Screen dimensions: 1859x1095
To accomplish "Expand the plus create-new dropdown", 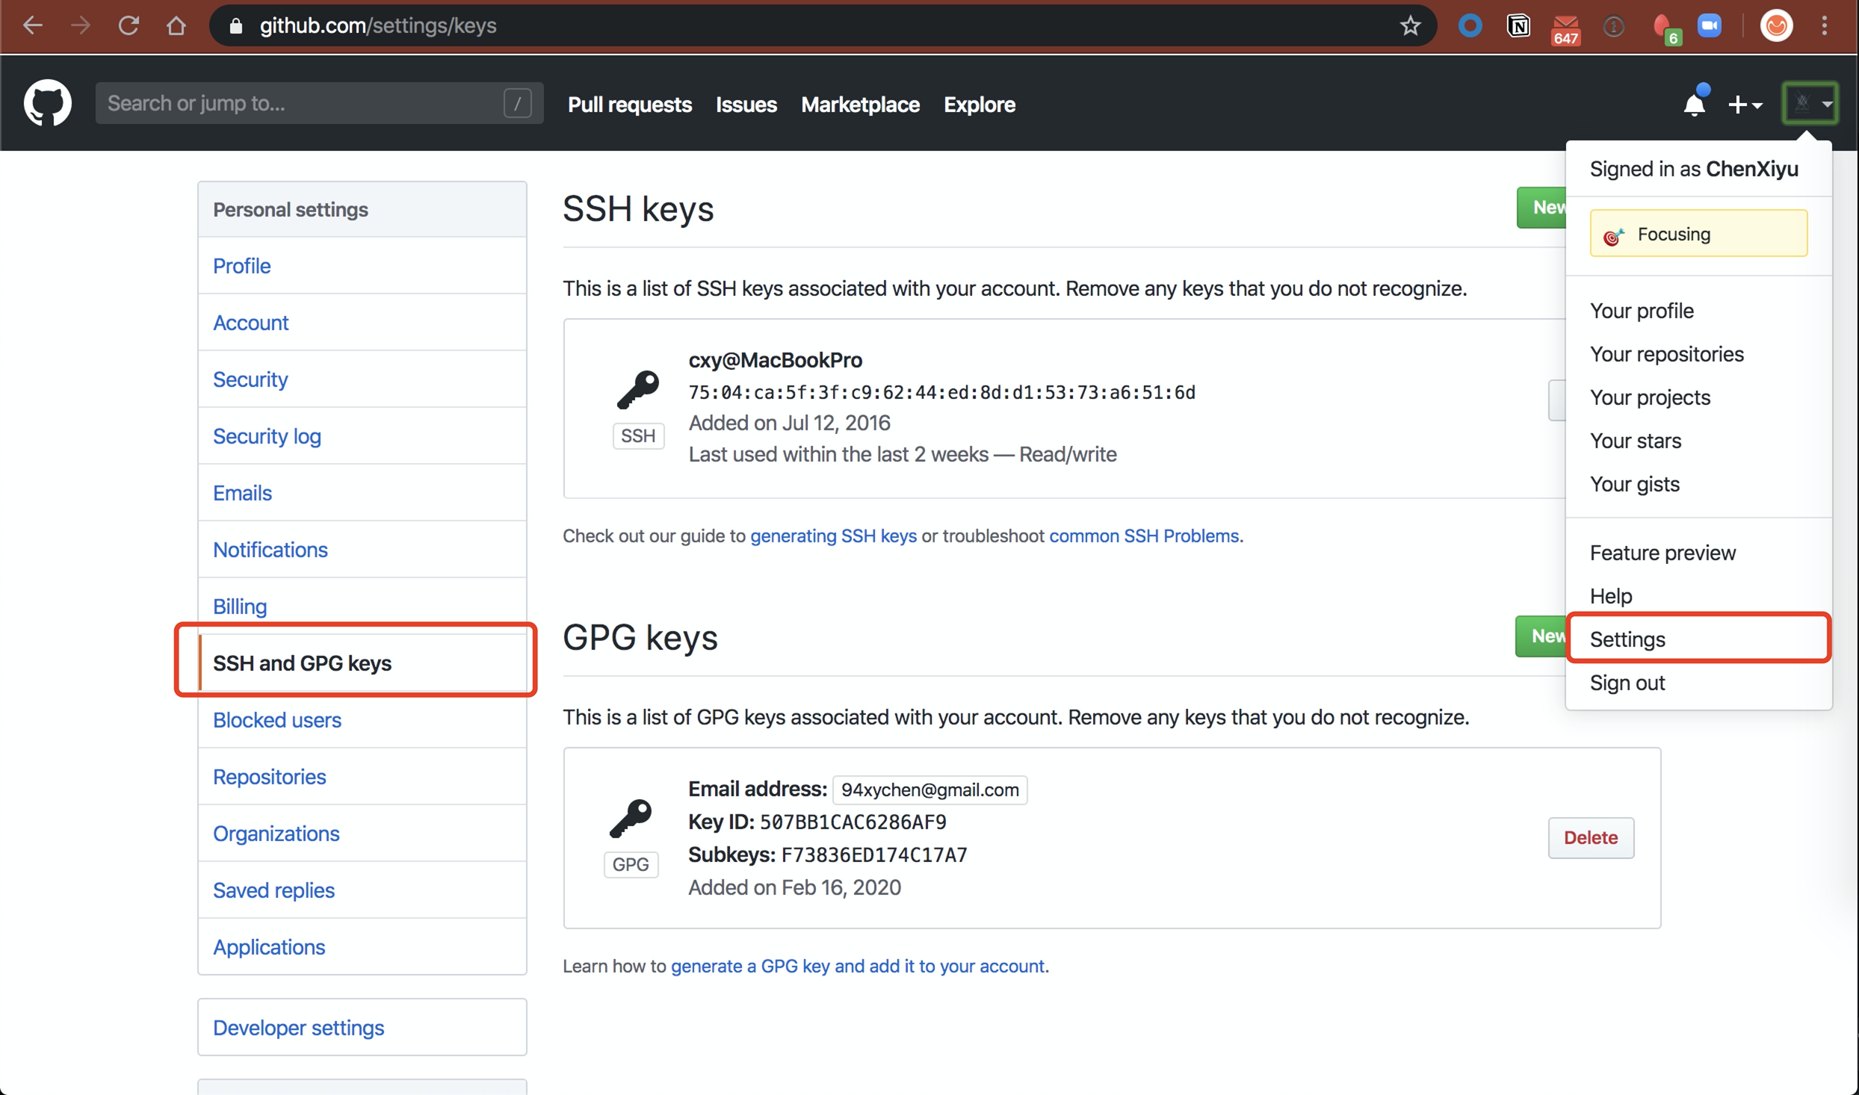I will 1745,105.
